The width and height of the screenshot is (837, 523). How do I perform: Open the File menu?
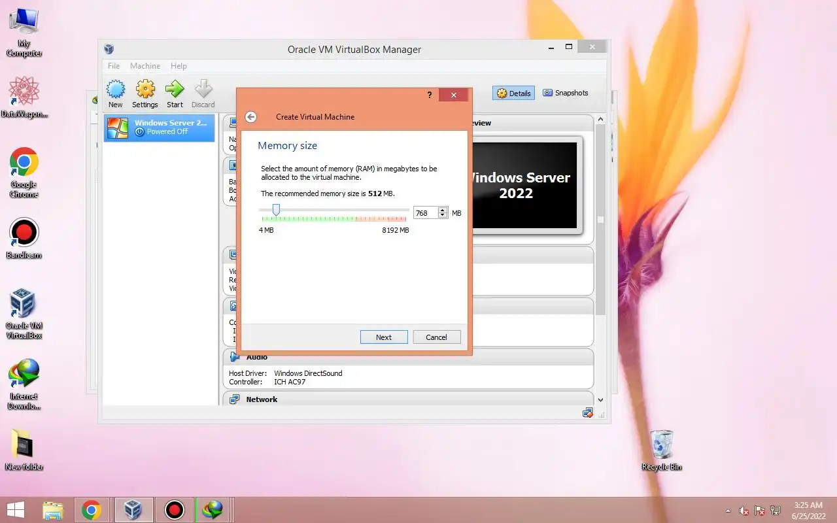pyautogui.click(x=114, y=66)
